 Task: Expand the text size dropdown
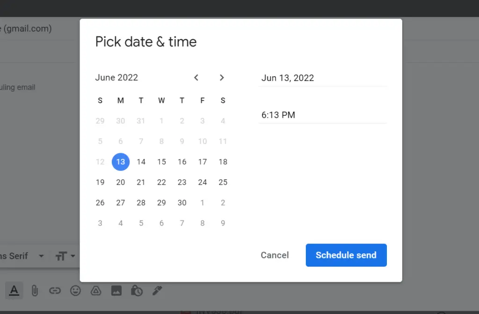(x=65, y=256)
